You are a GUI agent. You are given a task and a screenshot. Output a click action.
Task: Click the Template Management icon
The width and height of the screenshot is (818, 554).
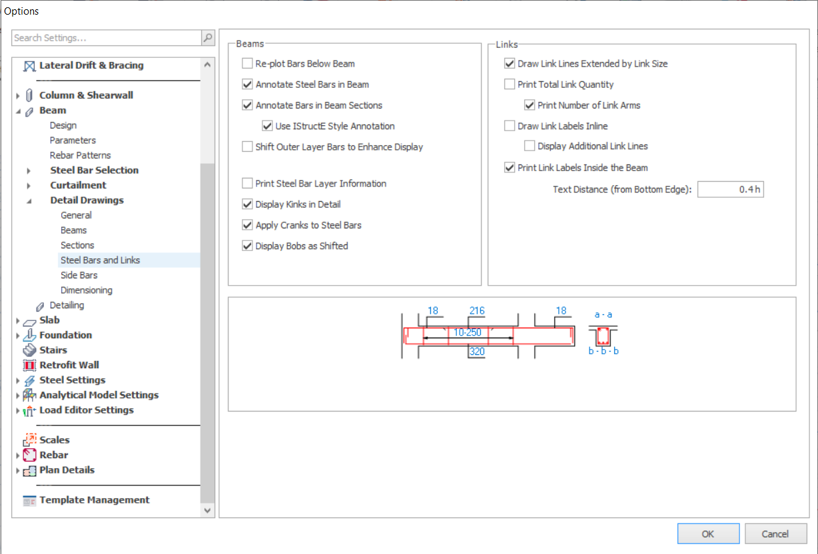pyautogui.click(x=29, y=500)
